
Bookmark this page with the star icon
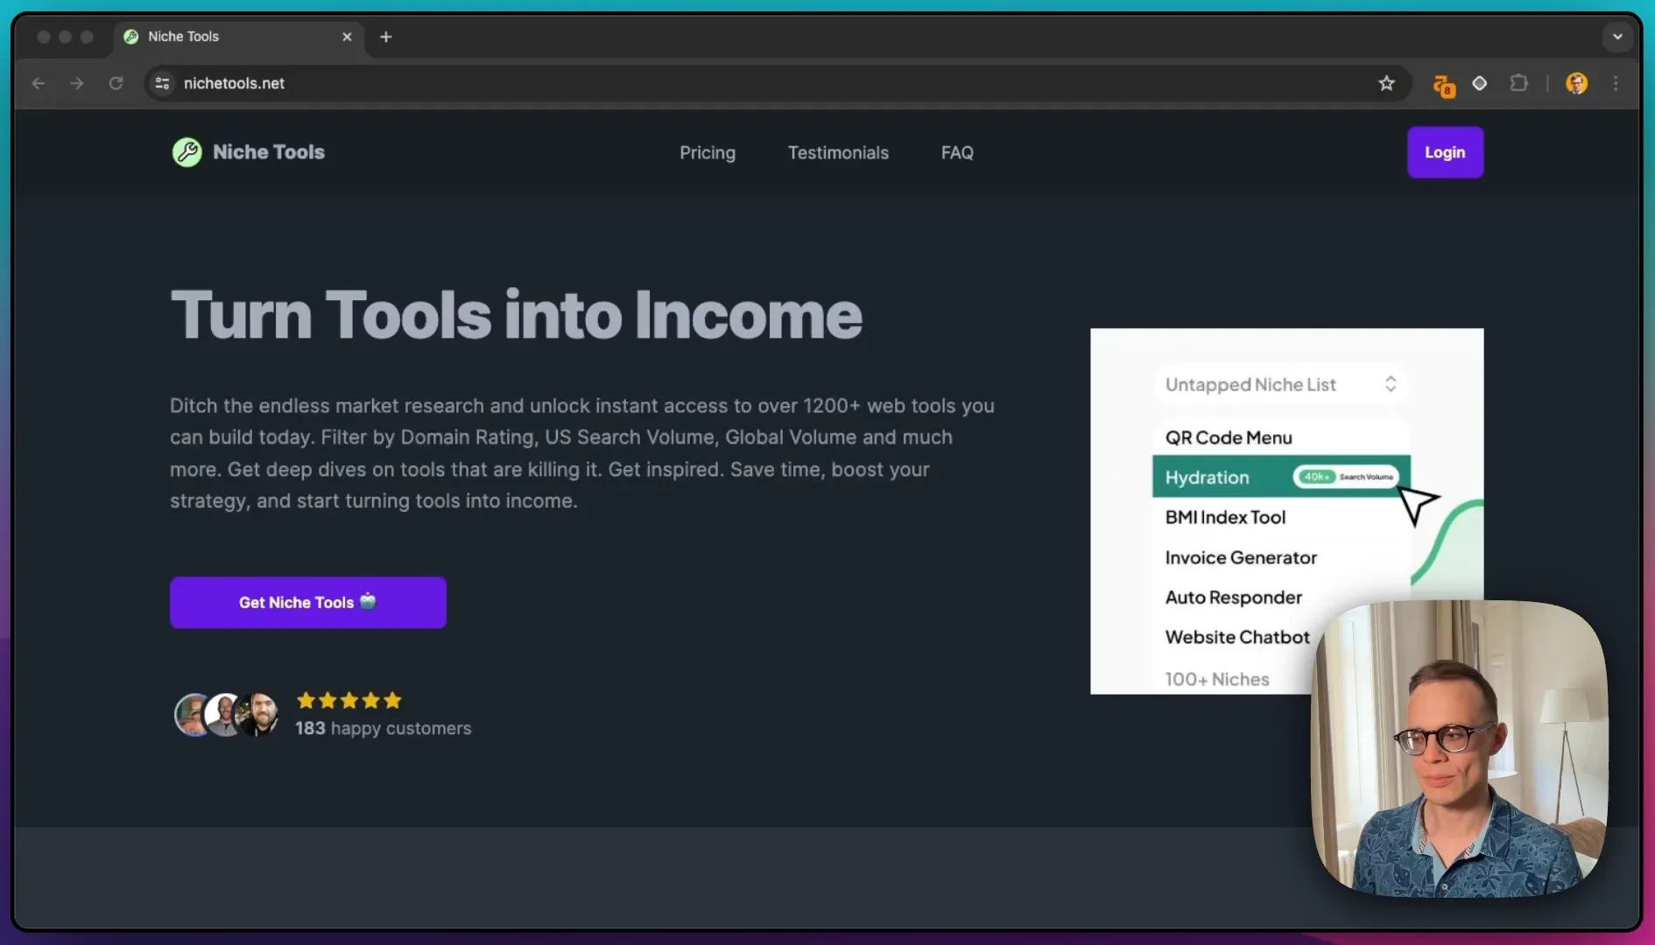(x=1386, y=83)
